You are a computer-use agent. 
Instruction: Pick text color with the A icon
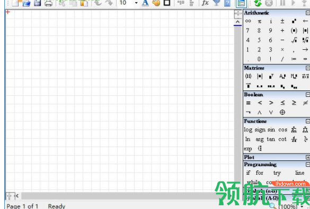tap(145, 3)
